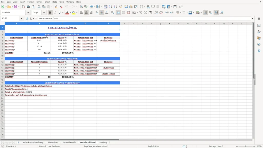This screenshot has height=148, width=263.
Task: Toggle Align Right
Action: [x=91, y=13]
